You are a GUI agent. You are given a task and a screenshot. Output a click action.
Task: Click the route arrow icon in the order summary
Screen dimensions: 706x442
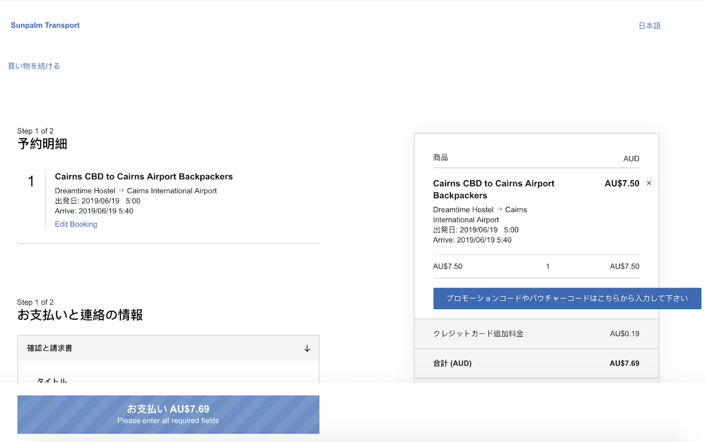[499, 209]
